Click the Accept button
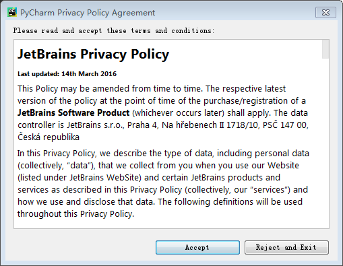The width and height of the screenshot is (343, 266). pos(197,247)
